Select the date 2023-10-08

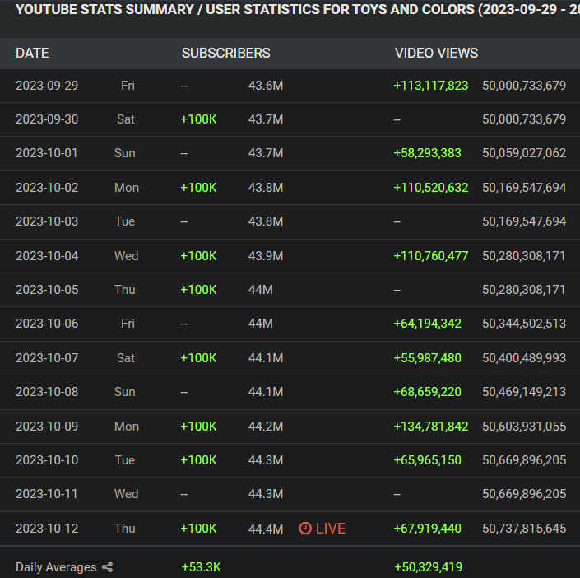47,392
